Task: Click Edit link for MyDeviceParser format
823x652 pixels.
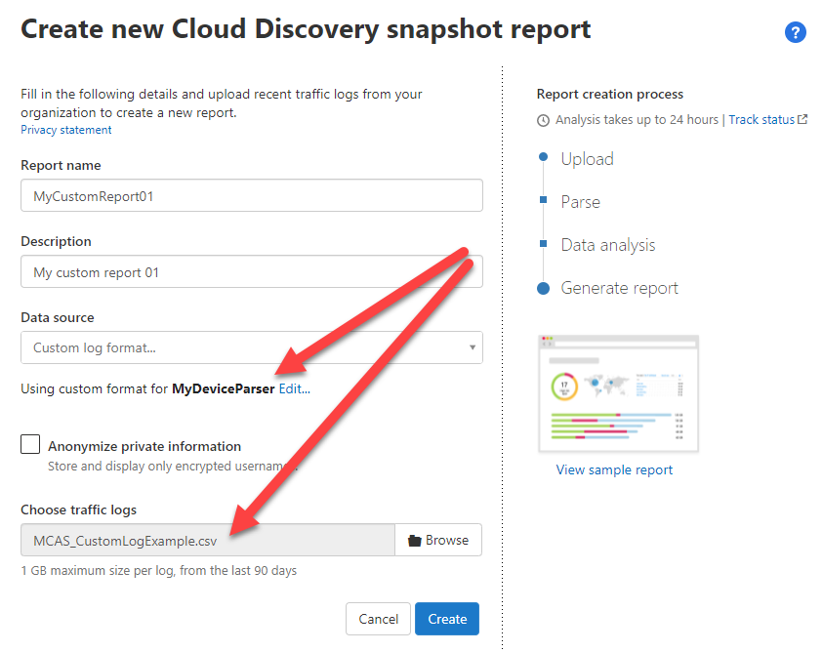Action: click(x=294, y=388)
